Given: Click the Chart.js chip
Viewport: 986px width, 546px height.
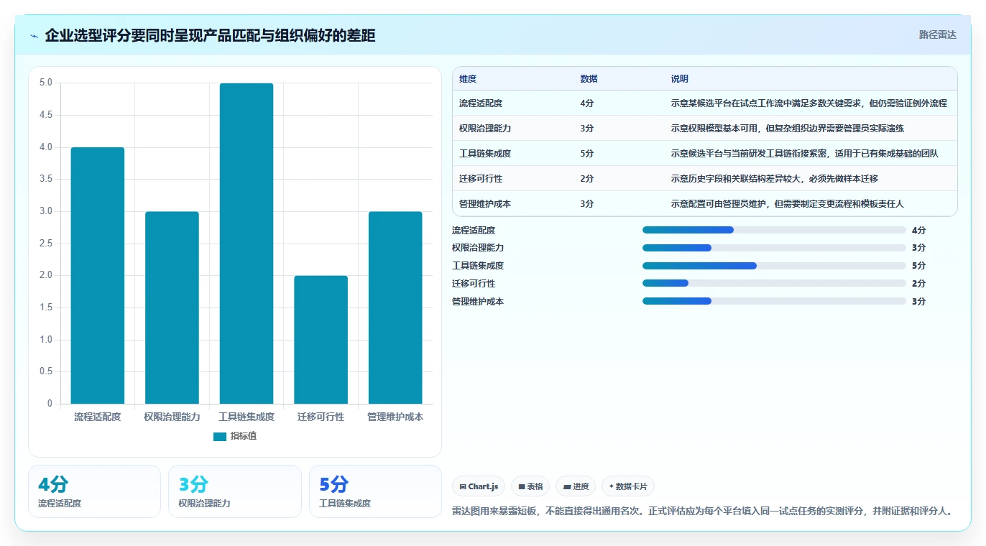Looking at the screenshot, I should point(479,486).
